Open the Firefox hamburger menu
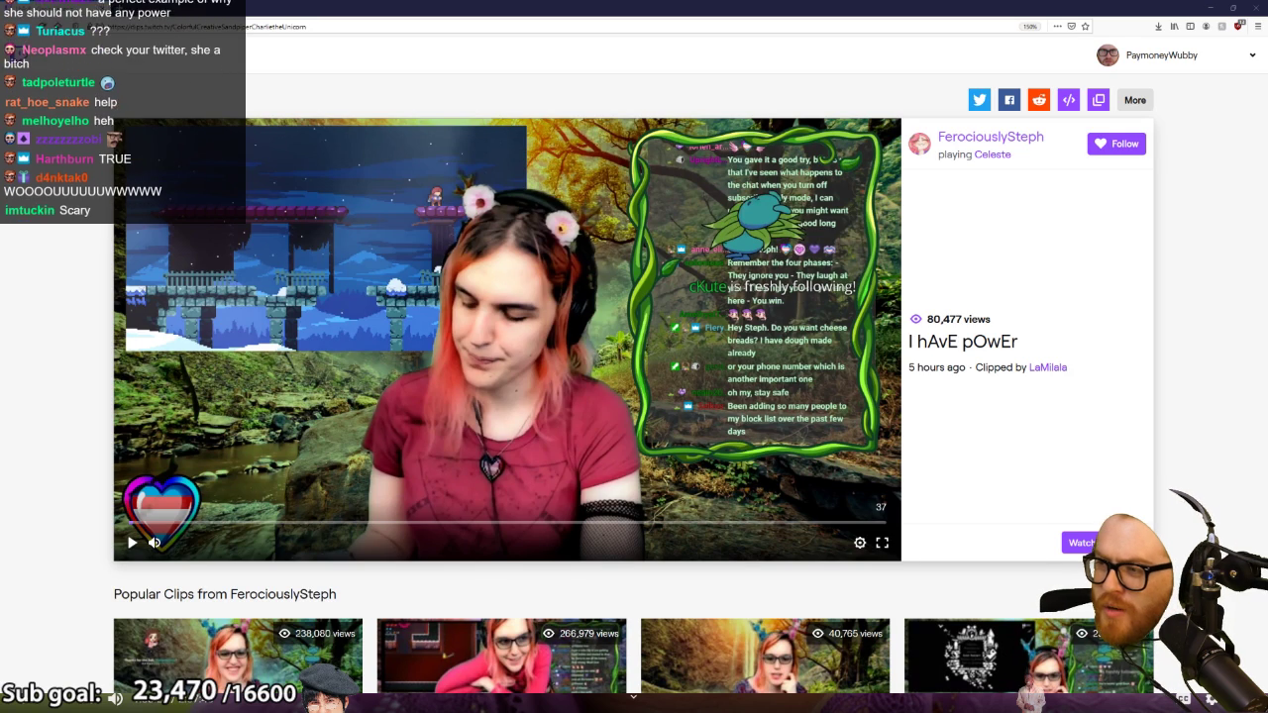Screen dimensions: 1268x713 pos(1258,27)
